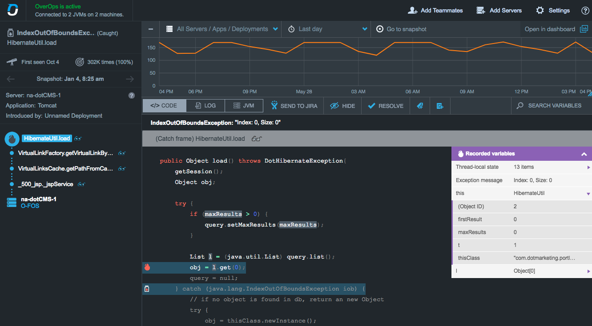Click Open in dashboard link

click(x=550, y=29)
